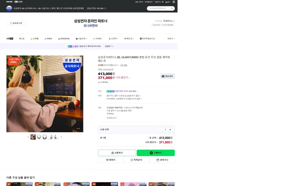Open the N+스토어 badge in banner
The image size is (303, 186).
73,46
